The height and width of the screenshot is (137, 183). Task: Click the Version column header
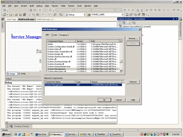(x=83, y=41)
